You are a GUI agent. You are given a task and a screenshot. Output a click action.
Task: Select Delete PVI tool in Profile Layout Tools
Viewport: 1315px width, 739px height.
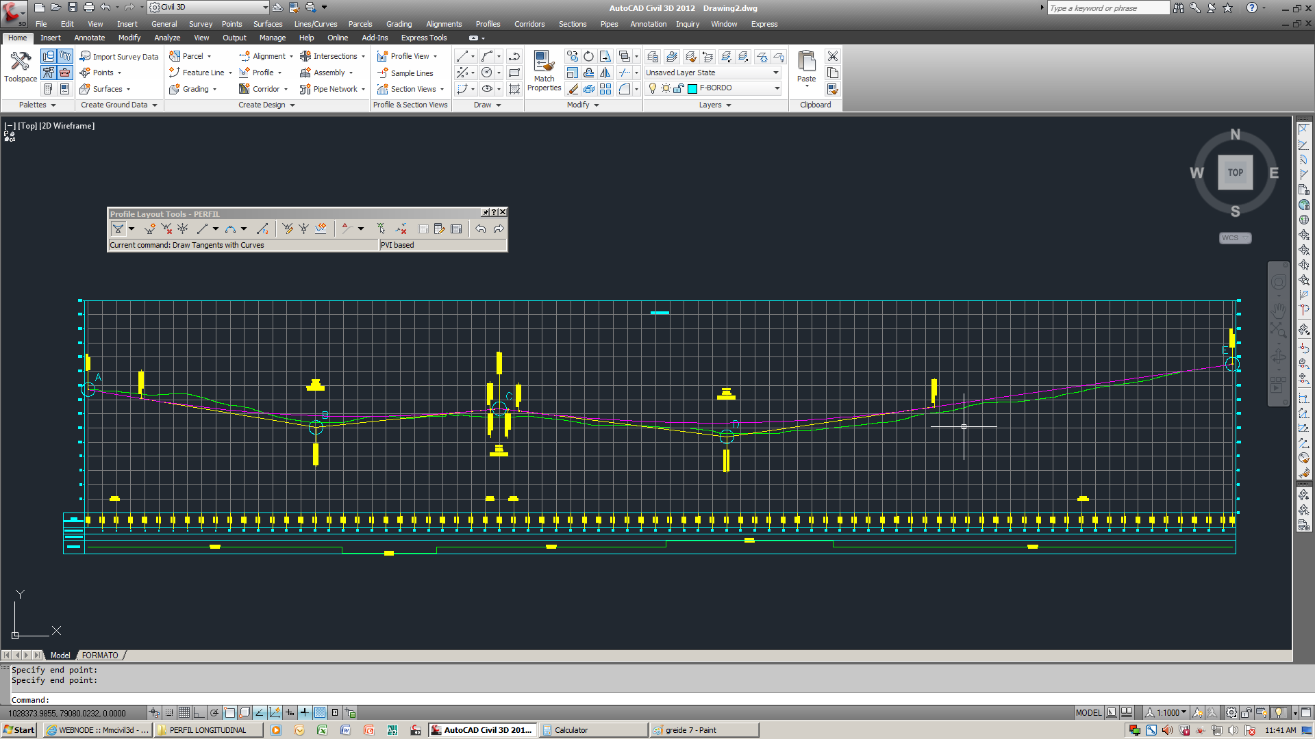pyautogui.click(x=166, y=229)
